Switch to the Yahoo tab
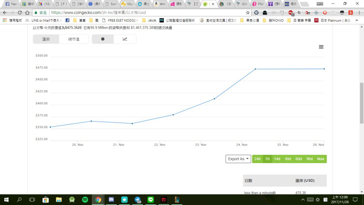Viewport: 364px width, 205px height. (x=274, y=4)
